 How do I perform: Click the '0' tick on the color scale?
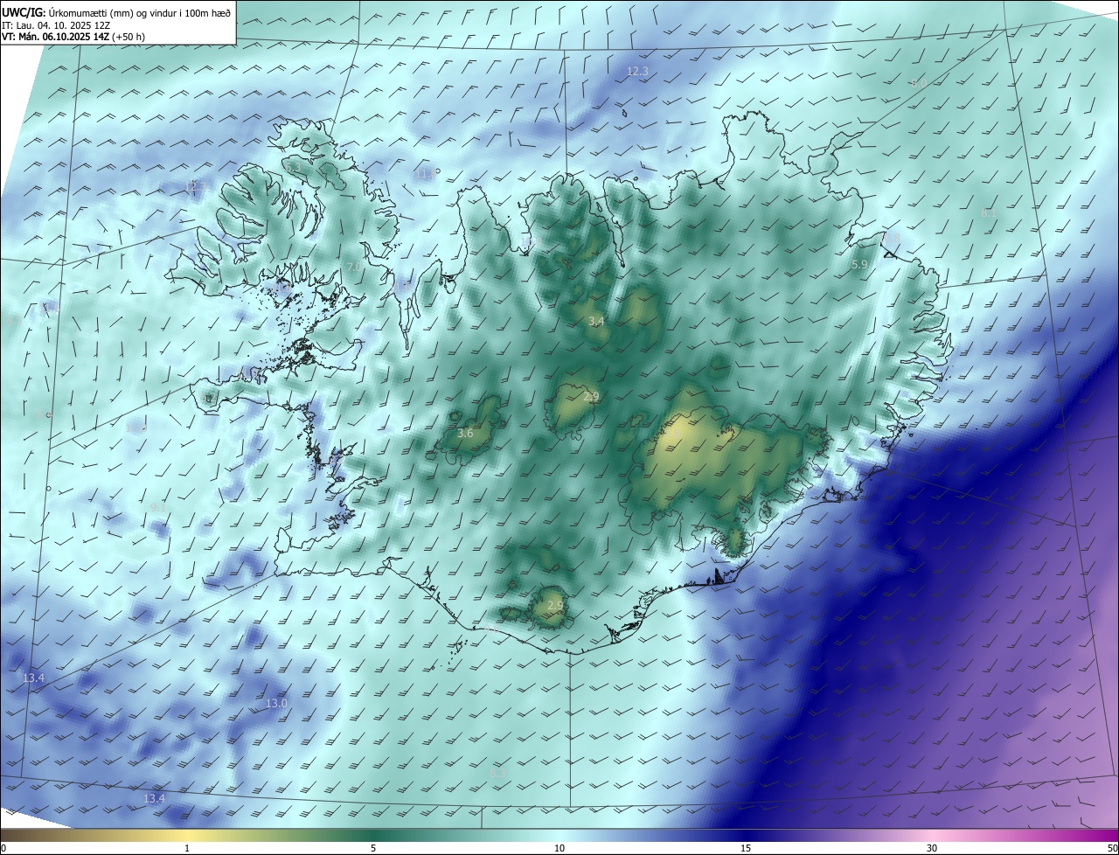tap(3, 848)
